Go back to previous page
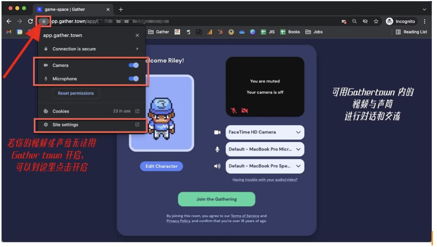This screenshot has width=437, height=247. 9,21
